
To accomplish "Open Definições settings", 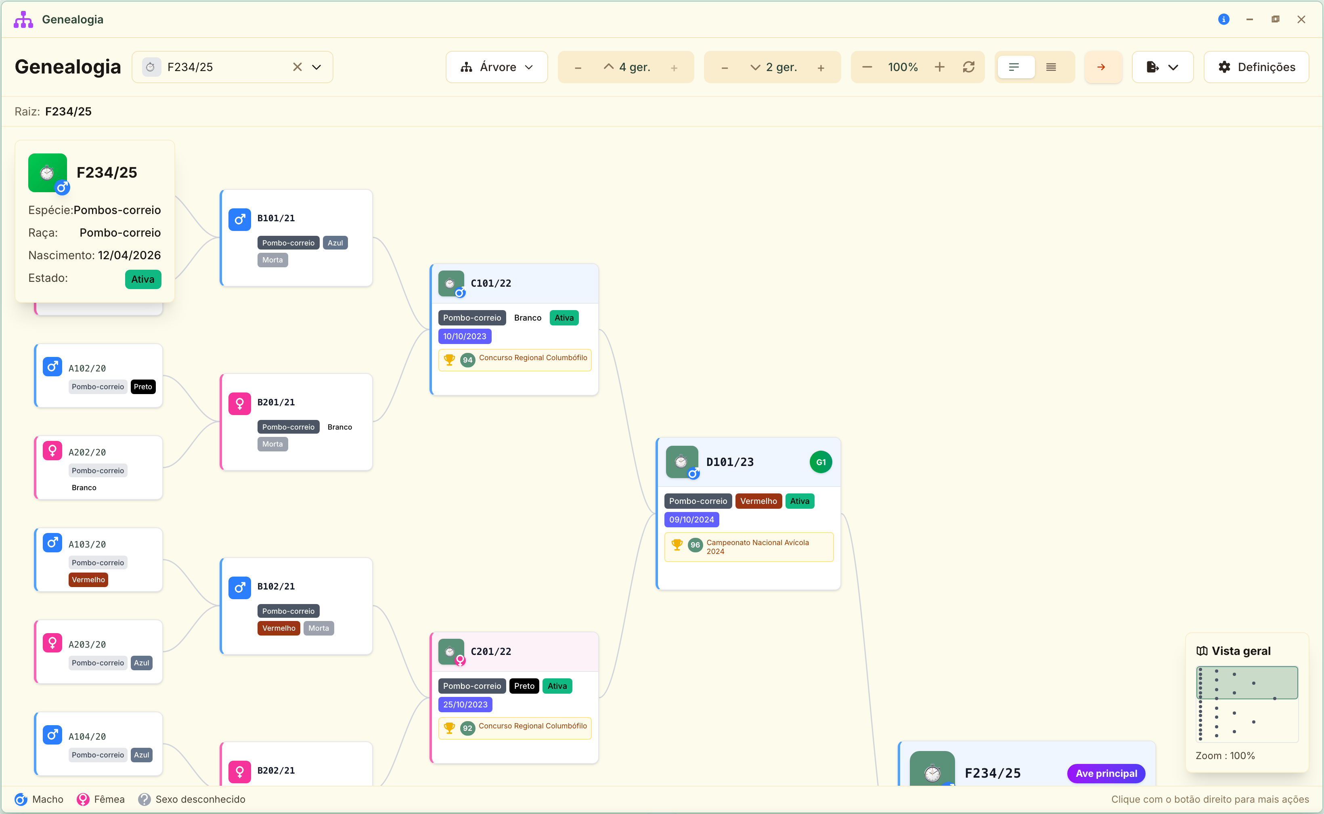I will (x=1256, y=67).
